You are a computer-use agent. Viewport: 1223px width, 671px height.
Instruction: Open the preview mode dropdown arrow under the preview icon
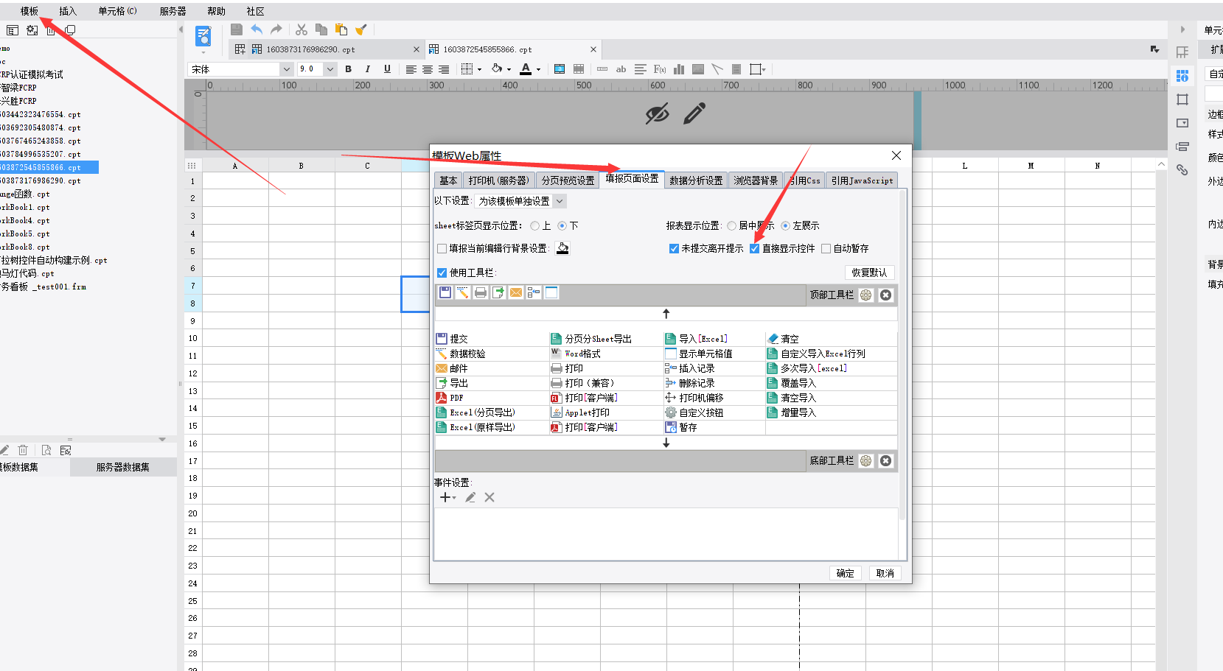tap(203, 52)
